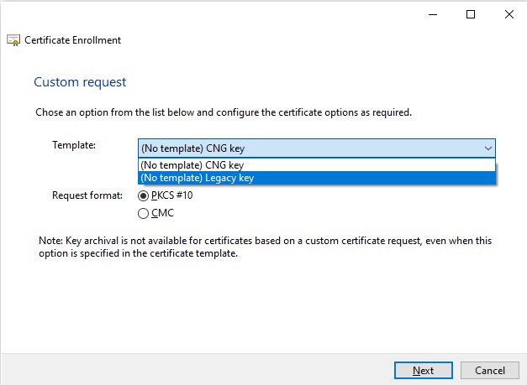Click the Template: field label
The width and height of the screenshot is (527, 385).
point(74,145)
